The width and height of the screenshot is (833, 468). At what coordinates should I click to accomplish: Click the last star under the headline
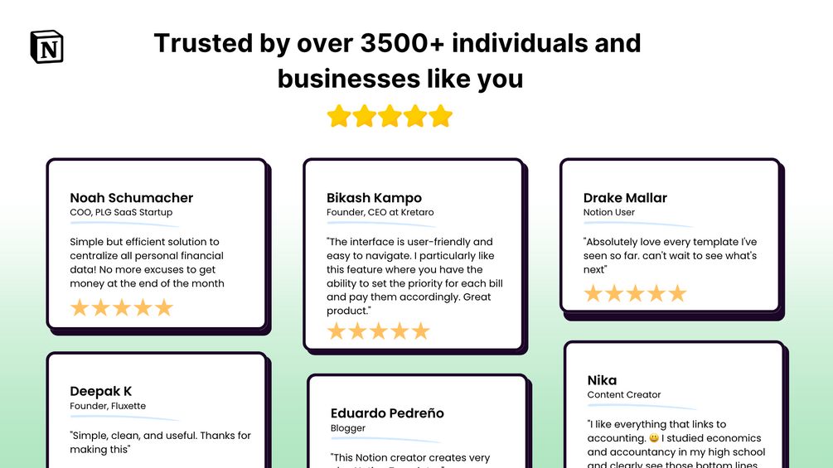pos(441,116)
